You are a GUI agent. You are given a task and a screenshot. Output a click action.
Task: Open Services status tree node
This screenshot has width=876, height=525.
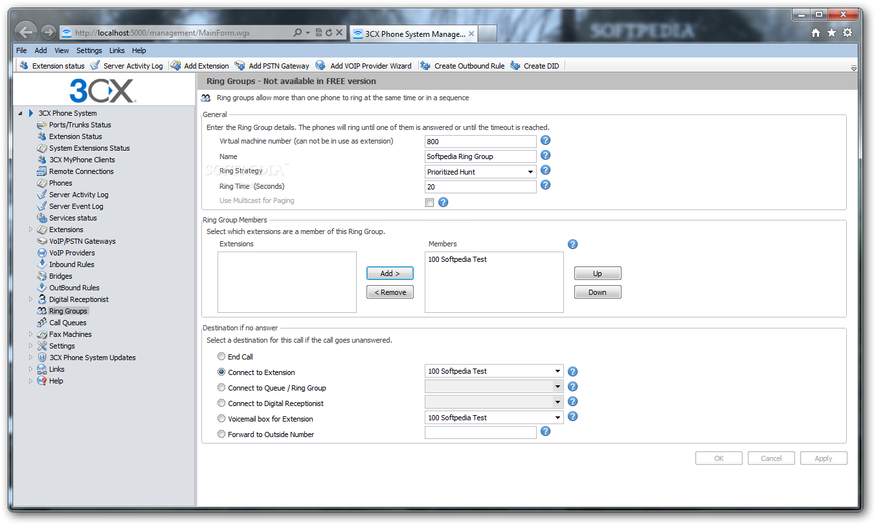click(x=73, y=218)
